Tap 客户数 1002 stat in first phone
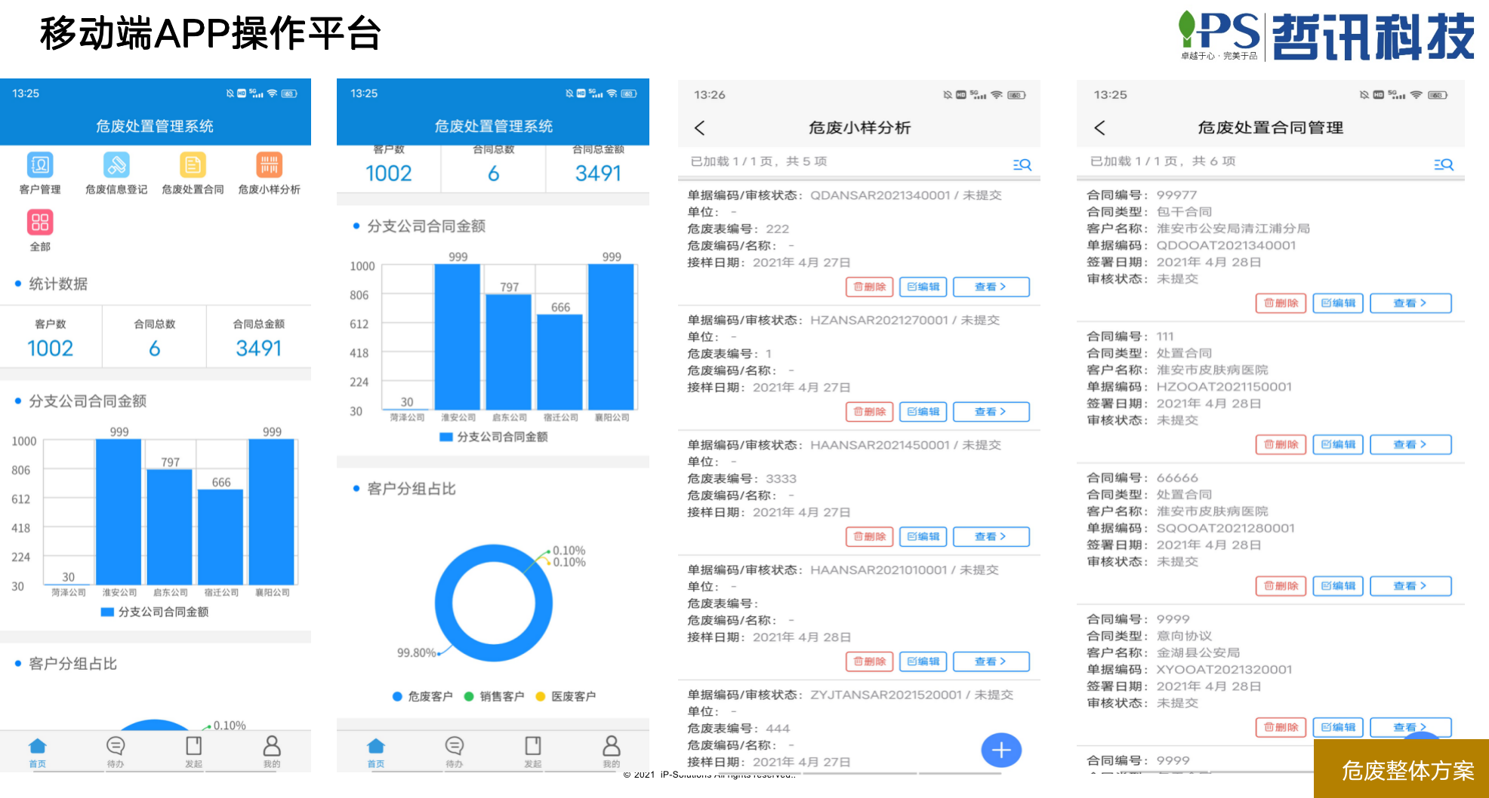Screen dimensions: 1489x798 [x=51, y=338]
